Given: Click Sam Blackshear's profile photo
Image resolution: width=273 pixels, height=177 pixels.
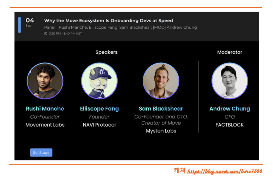Looking at the screenshot, I should click(x=161, y=81).
